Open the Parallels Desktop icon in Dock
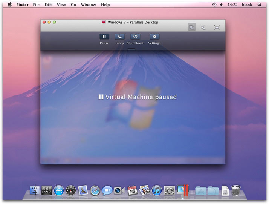 183,190
